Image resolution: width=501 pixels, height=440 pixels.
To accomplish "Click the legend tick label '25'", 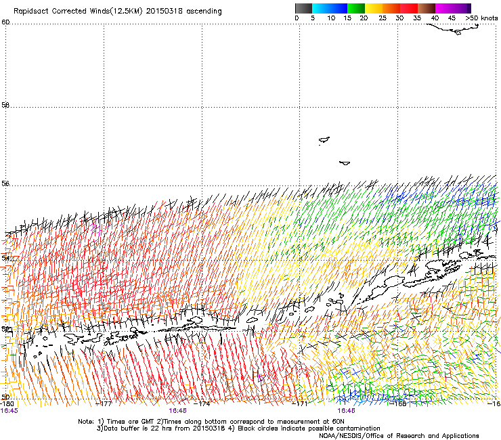I will (383, 18).
